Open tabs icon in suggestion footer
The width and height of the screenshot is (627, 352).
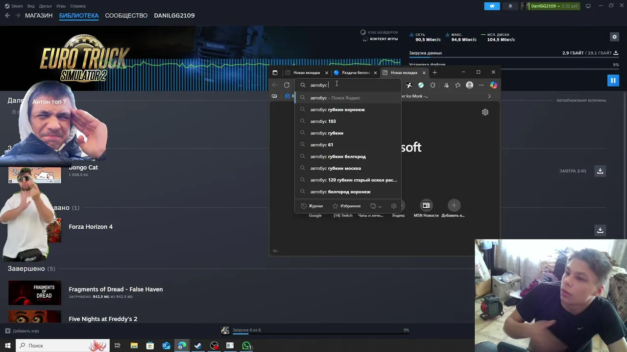(373, 206)
